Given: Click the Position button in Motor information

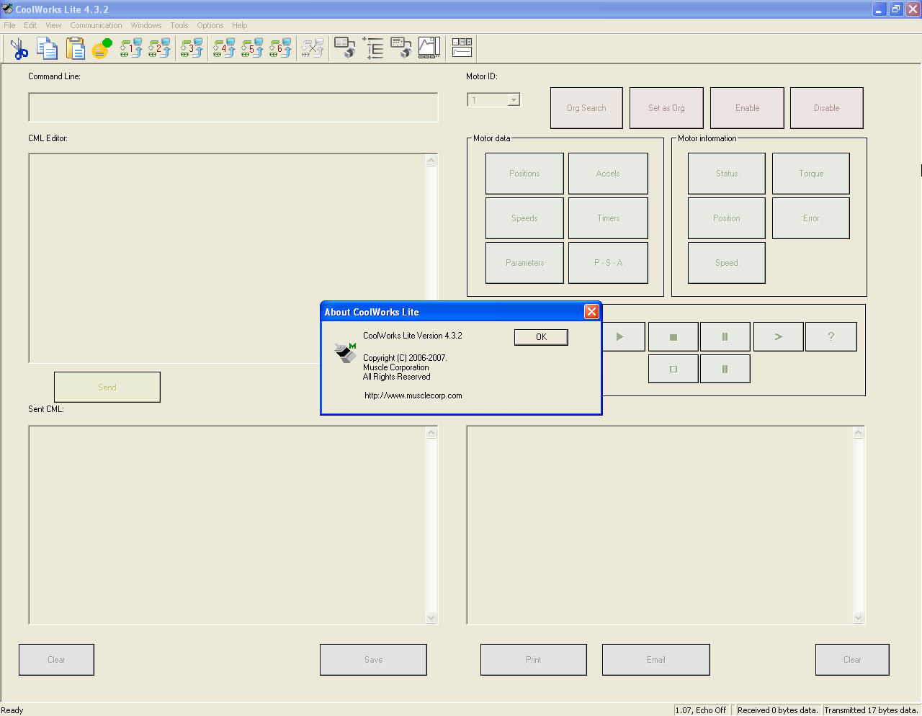Looking at the screenshot, I should pos(727,218).
